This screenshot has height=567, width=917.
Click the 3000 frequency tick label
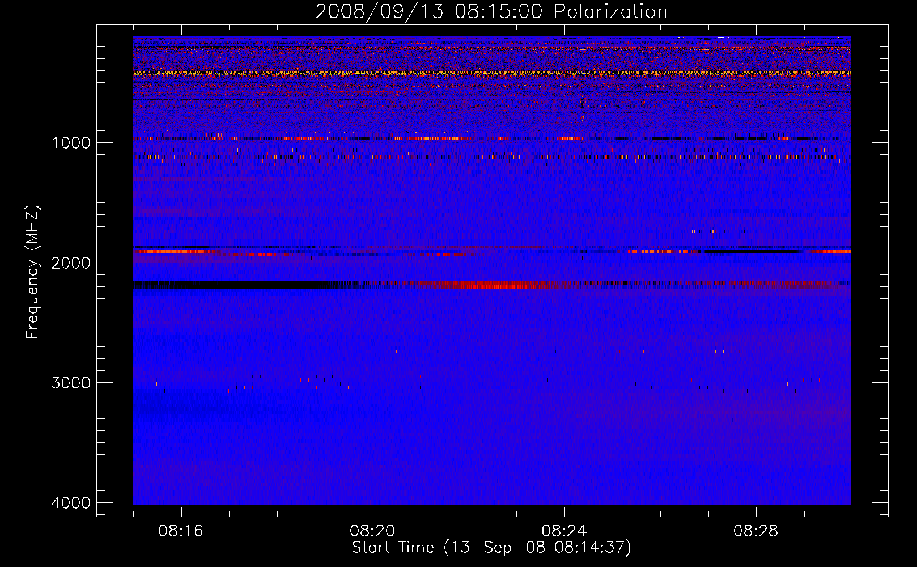click(x=71, y=383)
